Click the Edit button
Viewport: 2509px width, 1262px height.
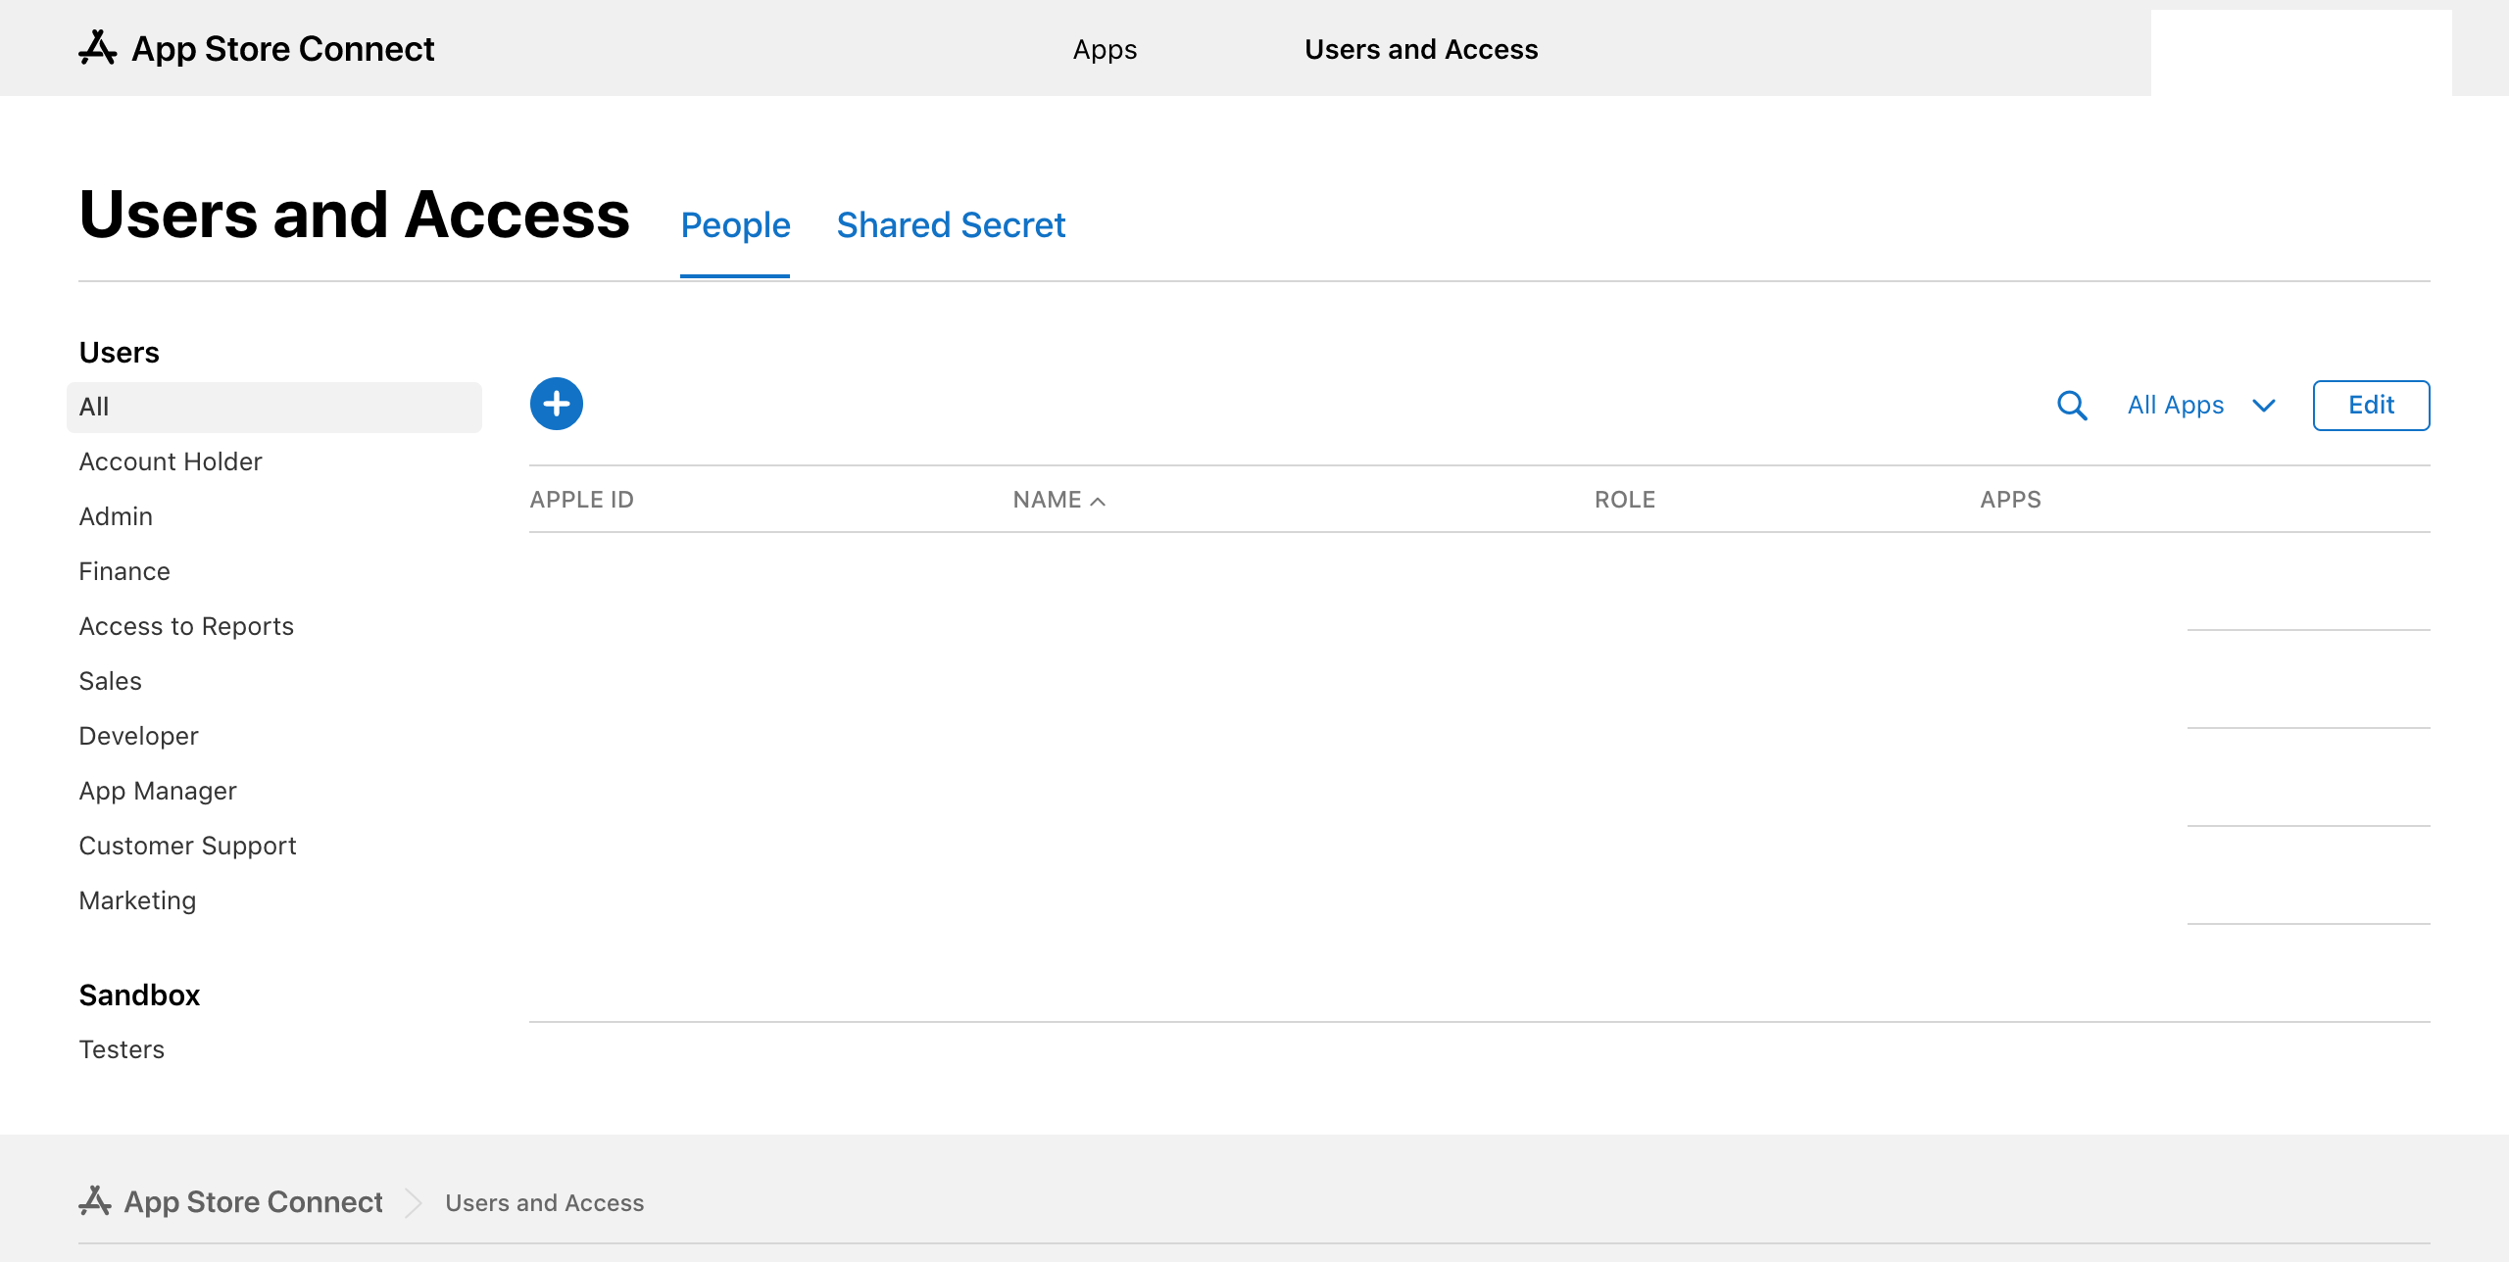(x=2371, y=406)
